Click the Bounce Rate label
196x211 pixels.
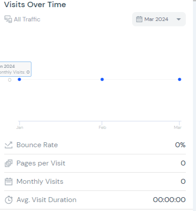coord(37,145)
